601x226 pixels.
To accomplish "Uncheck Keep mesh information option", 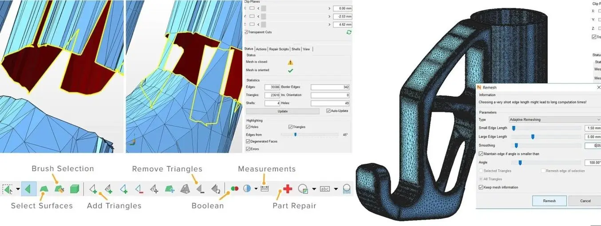I will point(481,187).
